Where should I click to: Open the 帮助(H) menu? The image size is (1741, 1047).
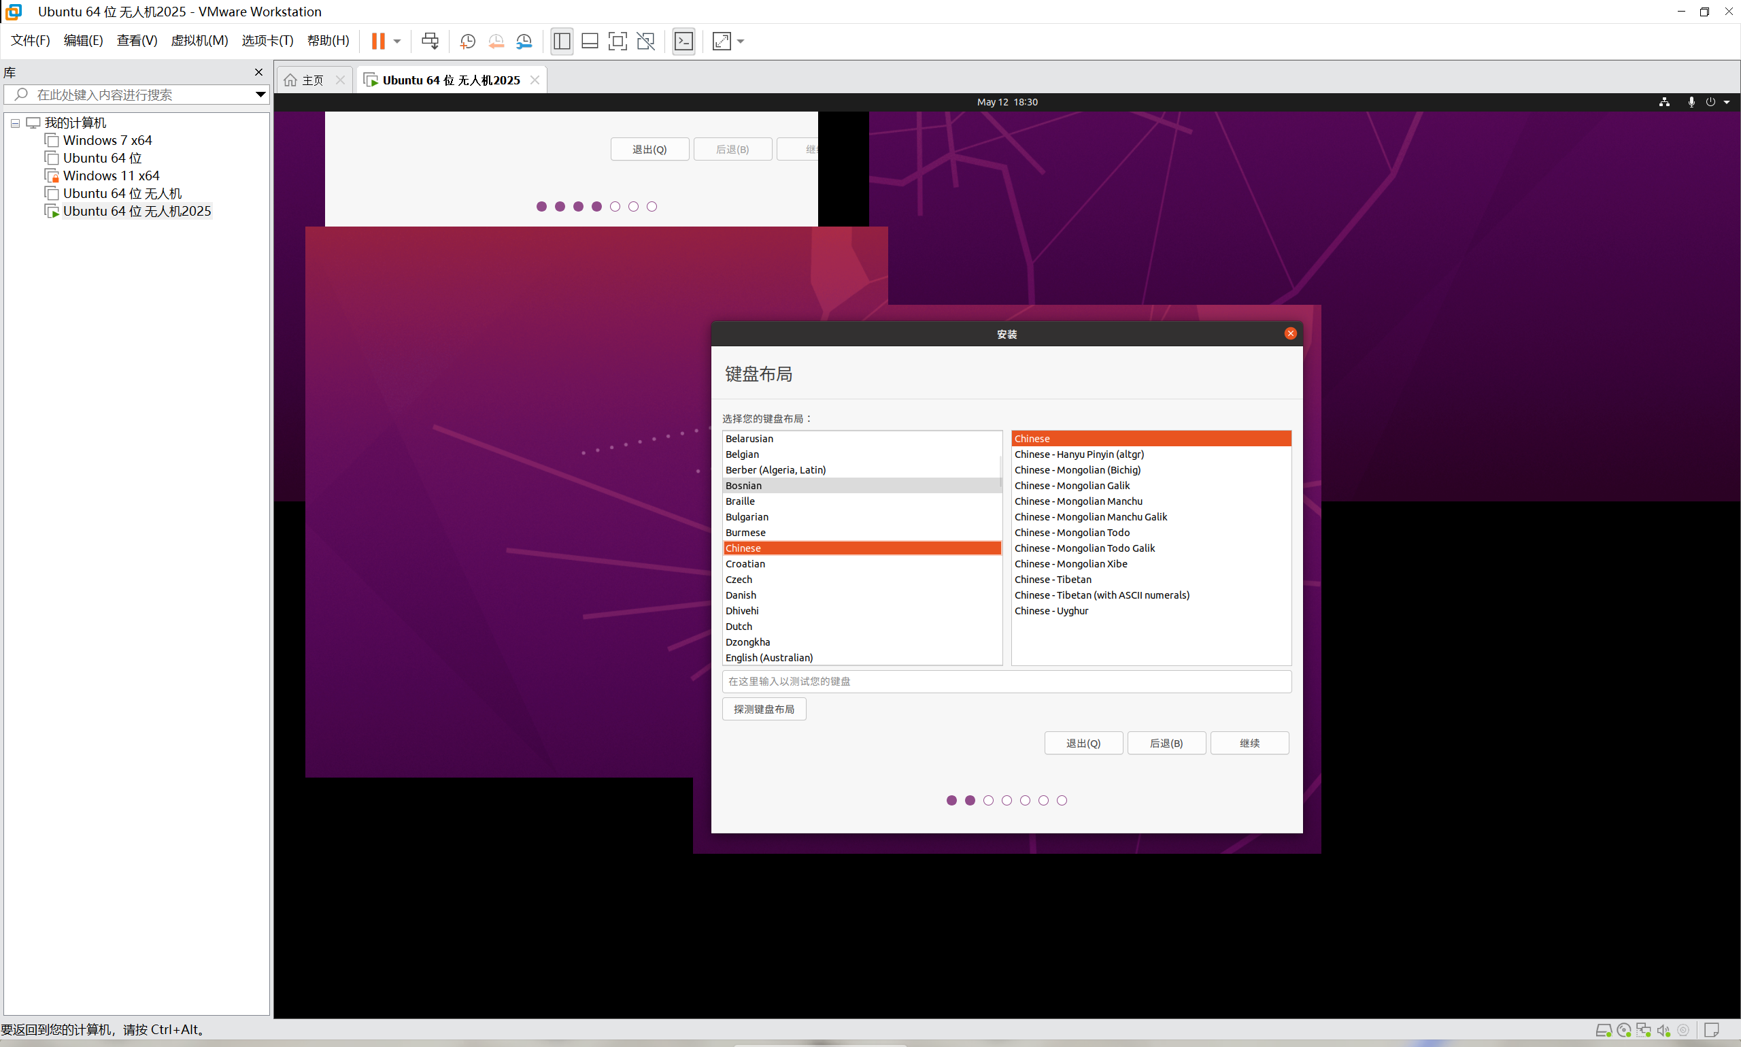(x=328, y=40)
